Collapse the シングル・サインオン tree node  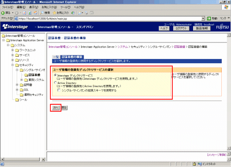pyautogui.click(x=17, y=70)
